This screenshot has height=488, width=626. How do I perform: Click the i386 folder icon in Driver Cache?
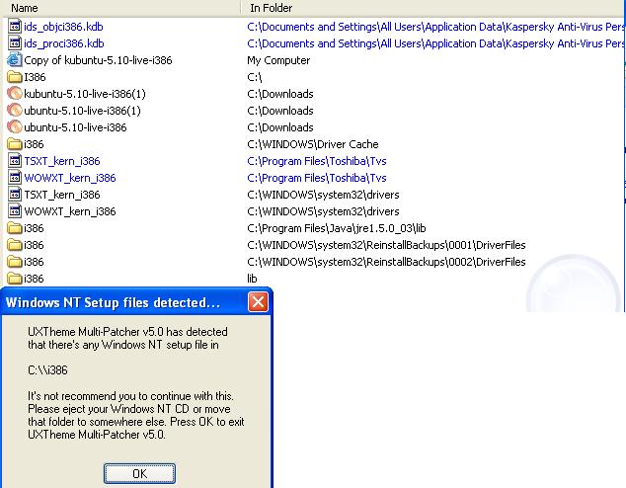[15, 144]
